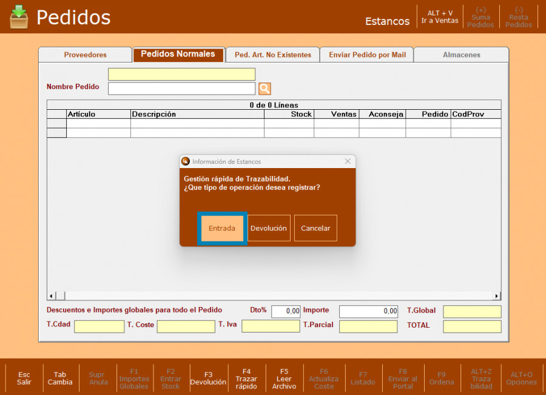Viewport: 546px width, 395px height.
Task: Go to the Almacenes tab
Action: pyautogui.click(x=461, y=55)
